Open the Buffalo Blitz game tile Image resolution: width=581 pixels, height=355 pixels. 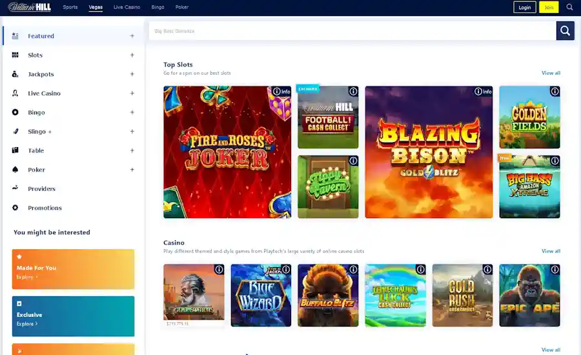pos(328,296)
